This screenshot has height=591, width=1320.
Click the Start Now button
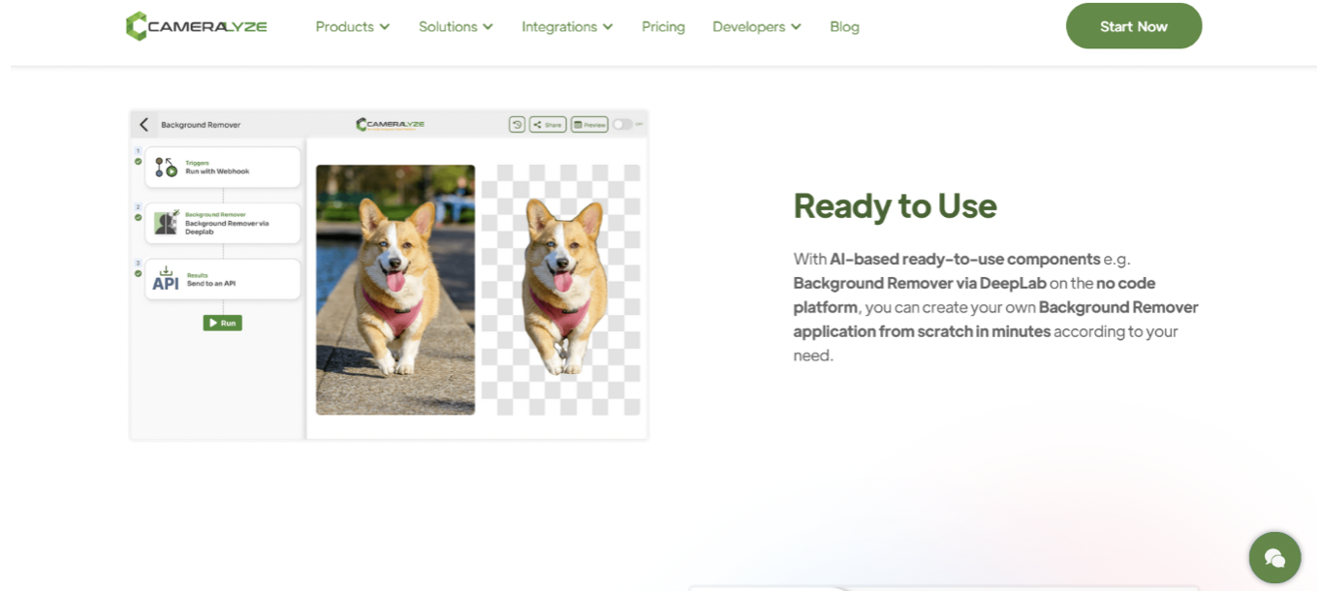(1134, 26)
